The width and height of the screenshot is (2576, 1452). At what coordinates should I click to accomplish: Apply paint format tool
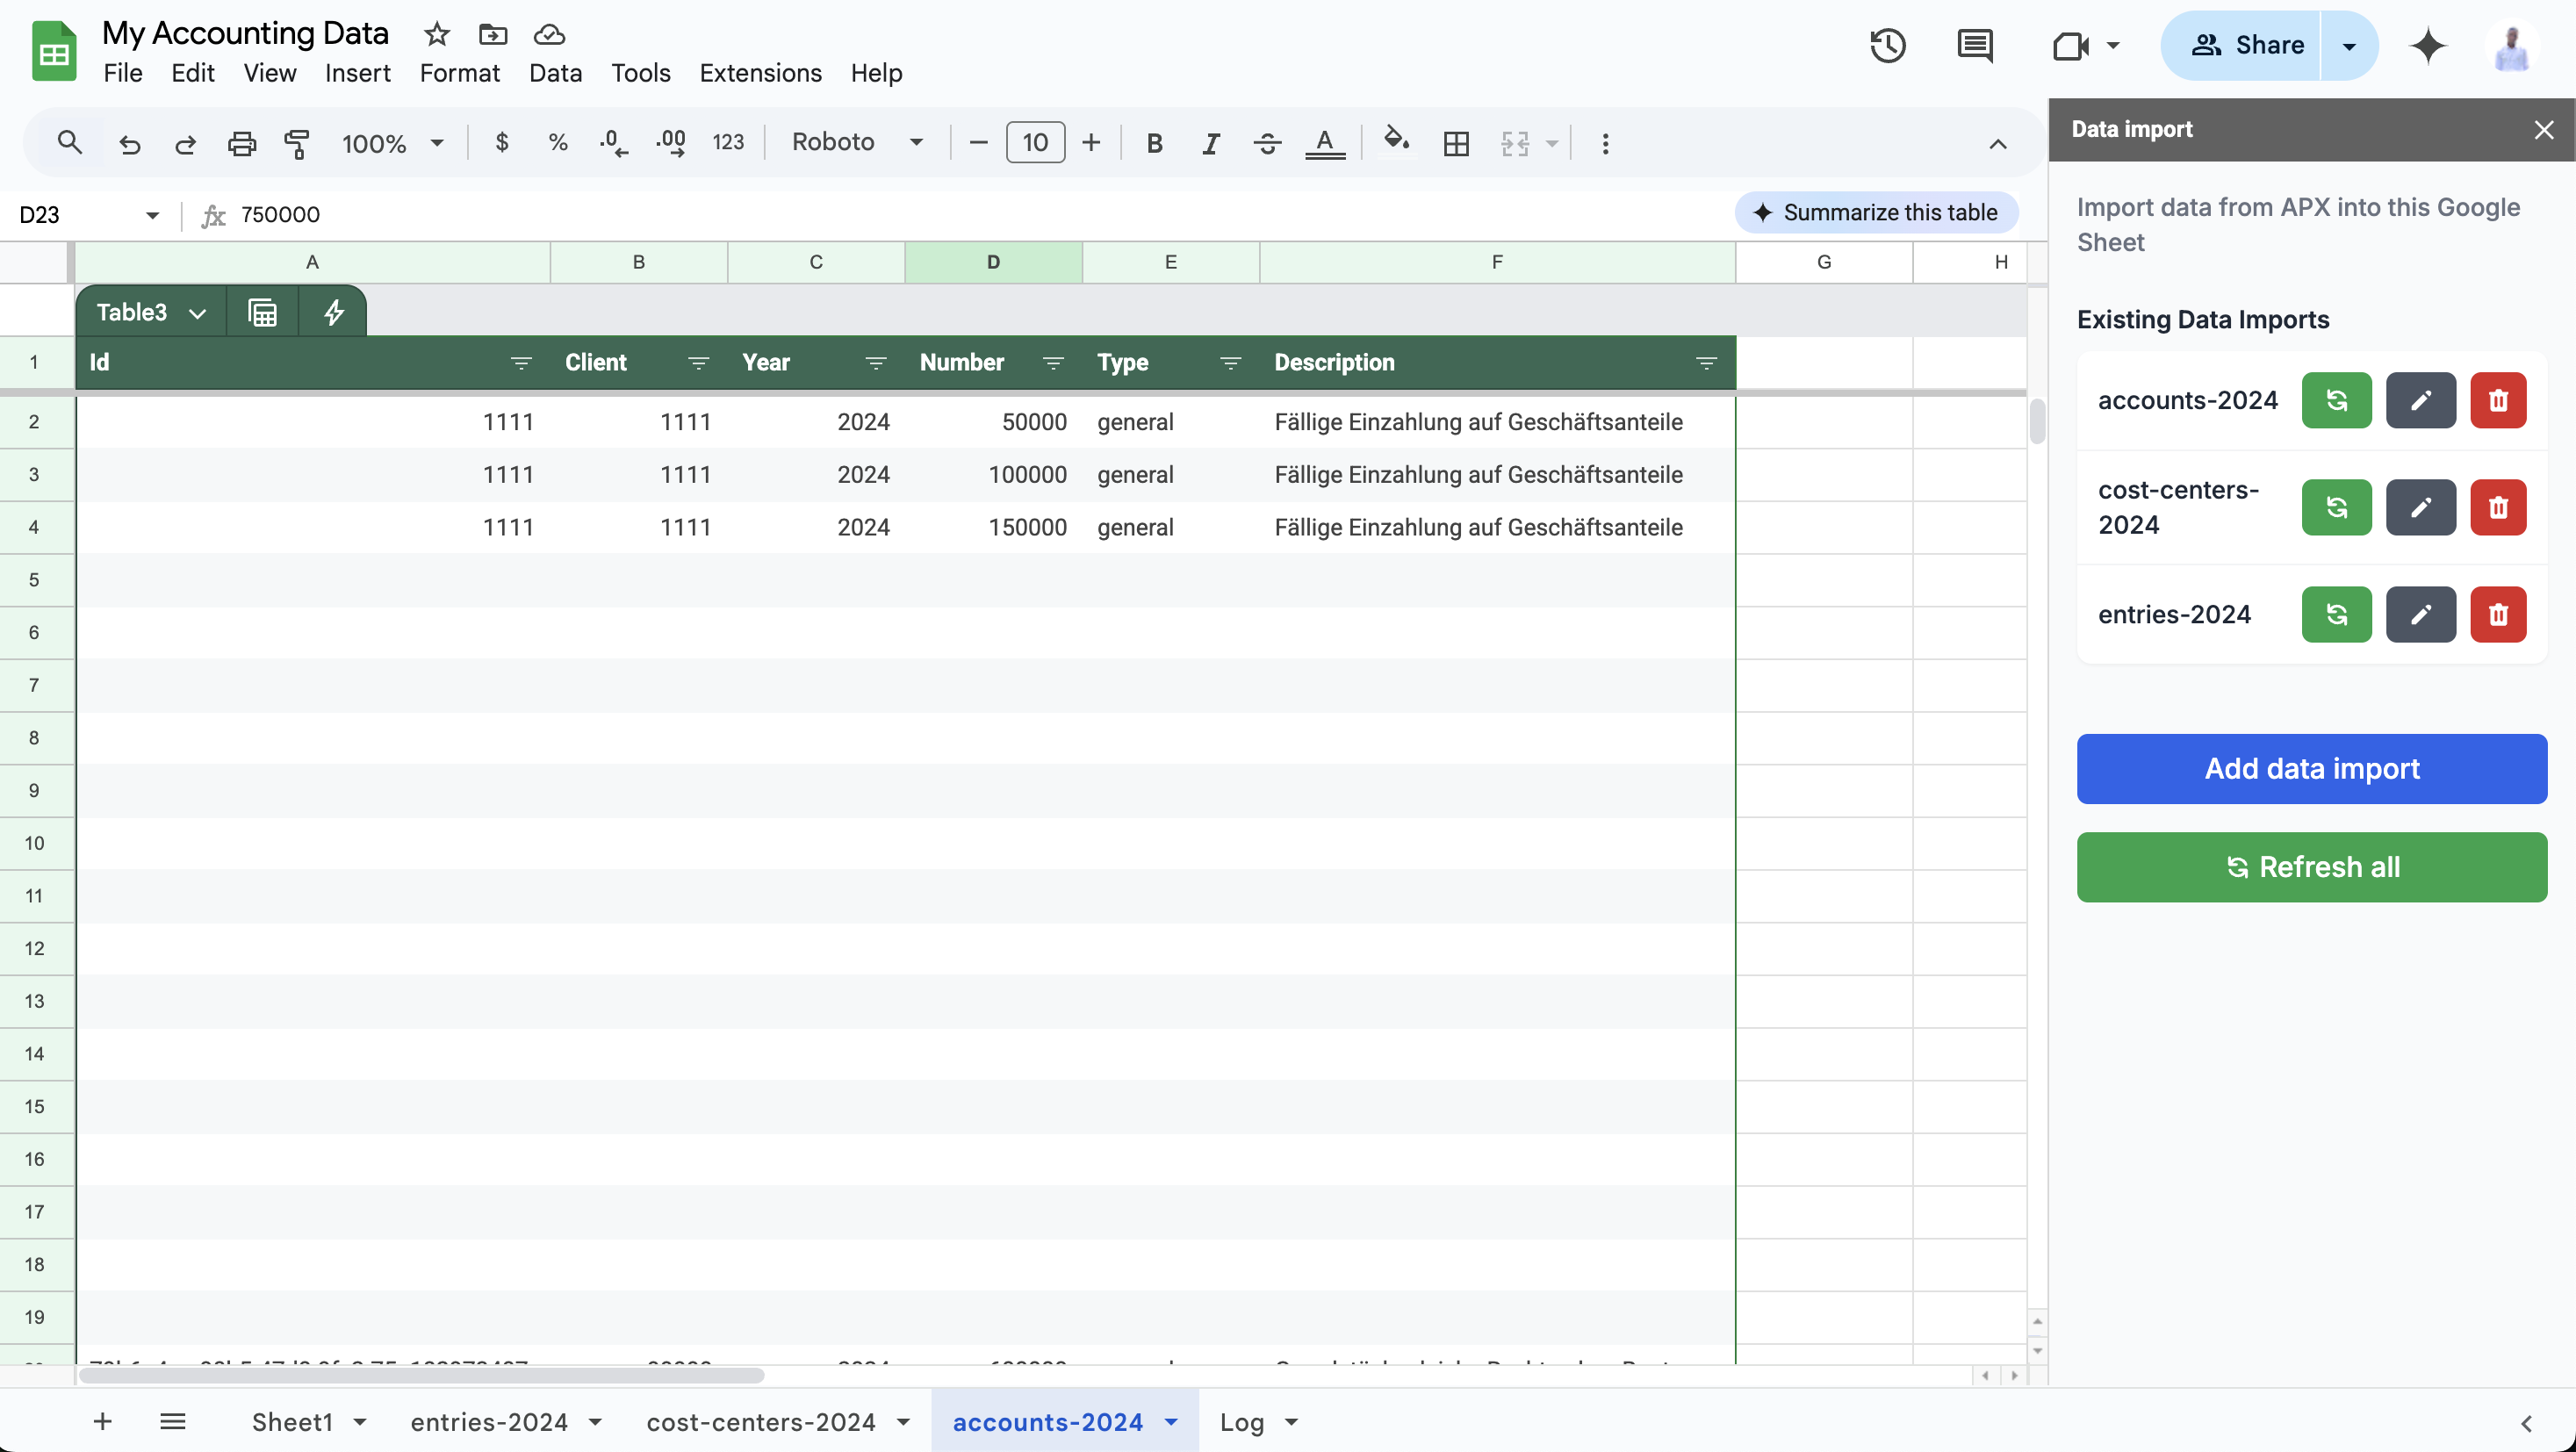point(297,143)
